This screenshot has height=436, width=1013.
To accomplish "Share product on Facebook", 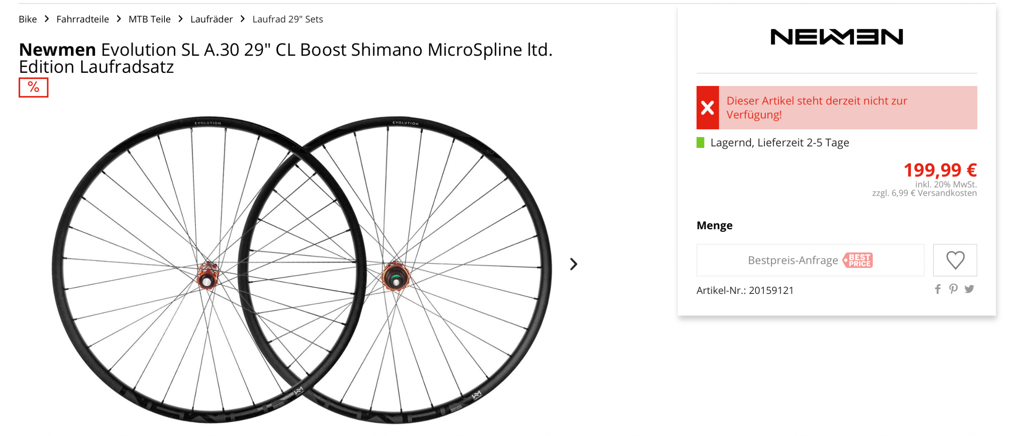I will pos(937,290).
